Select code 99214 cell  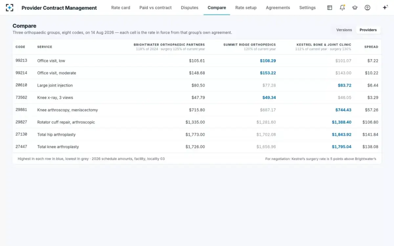tap(21, 73)
